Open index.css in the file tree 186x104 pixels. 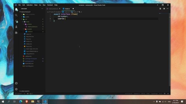pos(29,41)
